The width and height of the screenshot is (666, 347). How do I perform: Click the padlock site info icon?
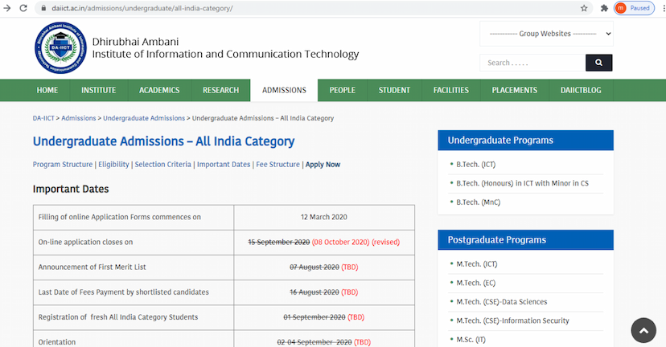point(43,8)
